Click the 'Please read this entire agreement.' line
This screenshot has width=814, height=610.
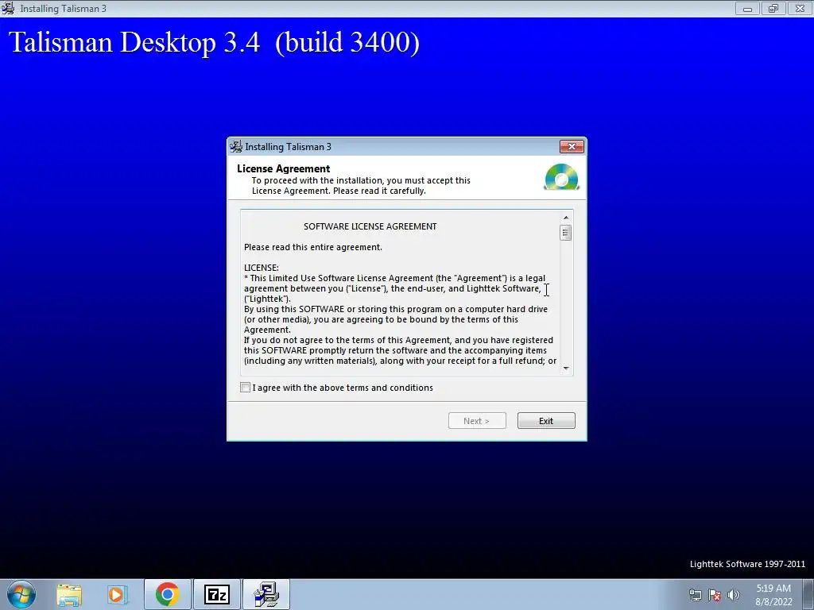(313, 247)
